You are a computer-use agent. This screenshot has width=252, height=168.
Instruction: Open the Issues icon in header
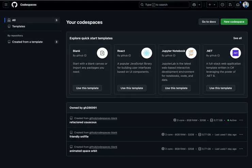(222, 5)
